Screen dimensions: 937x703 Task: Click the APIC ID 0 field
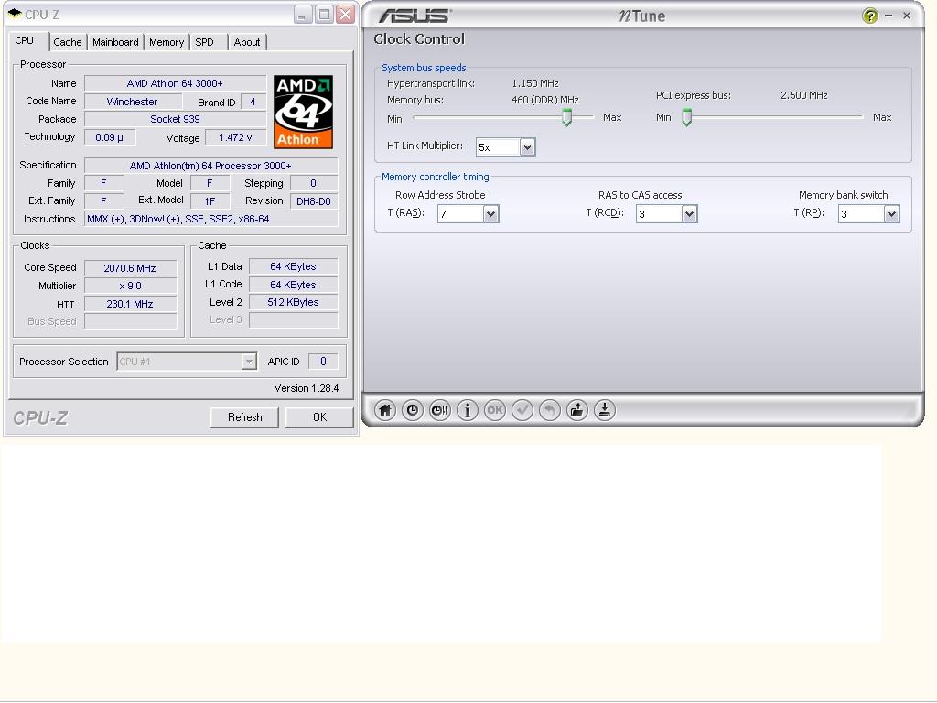tap(323, 361)
